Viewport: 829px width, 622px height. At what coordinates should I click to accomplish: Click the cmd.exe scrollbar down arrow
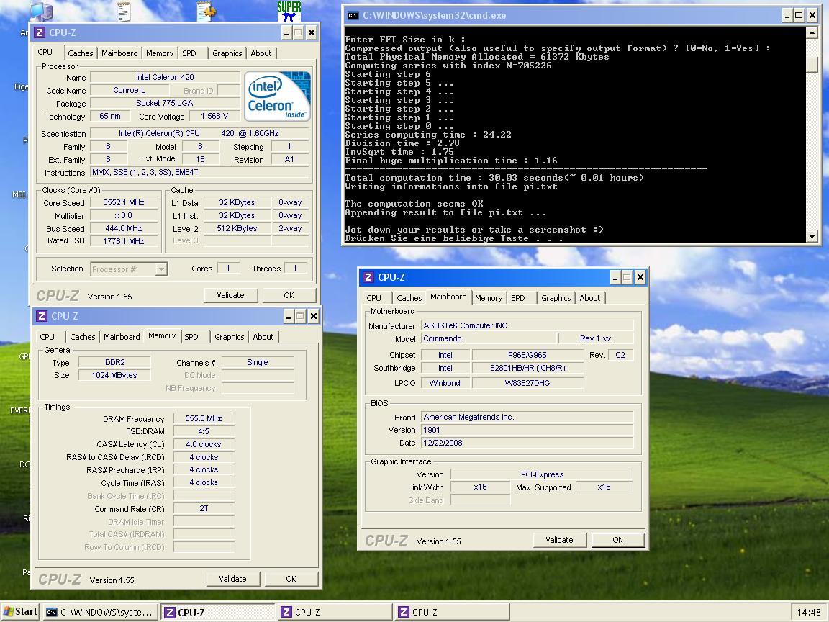tap(812, 237)
